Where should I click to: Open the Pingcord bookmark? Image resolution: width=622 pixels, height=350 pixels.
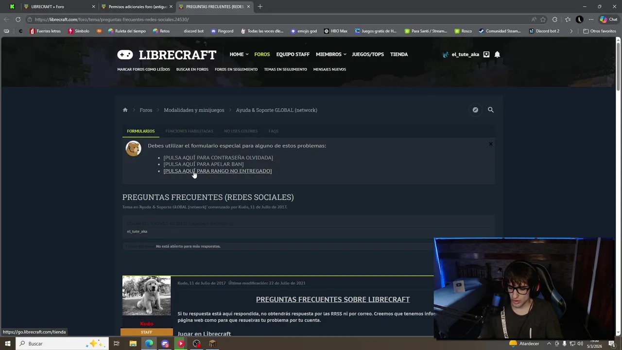click(222, 31)
